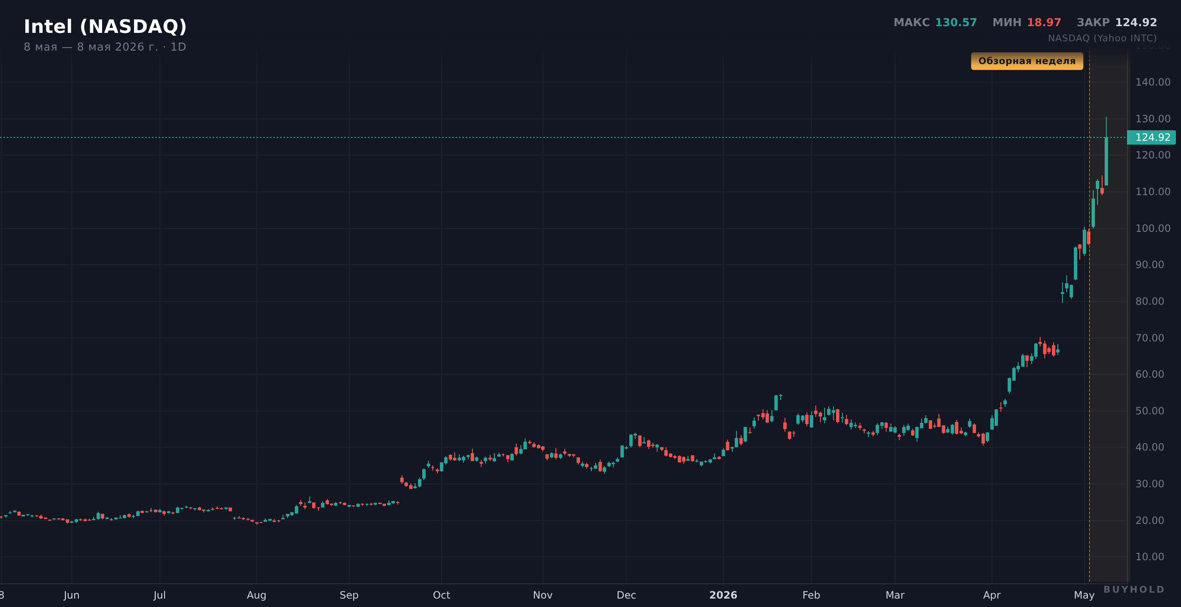Click the 10.00 price axis label
This screenshot has height=607, width=1181.
tap(1149, 556)
